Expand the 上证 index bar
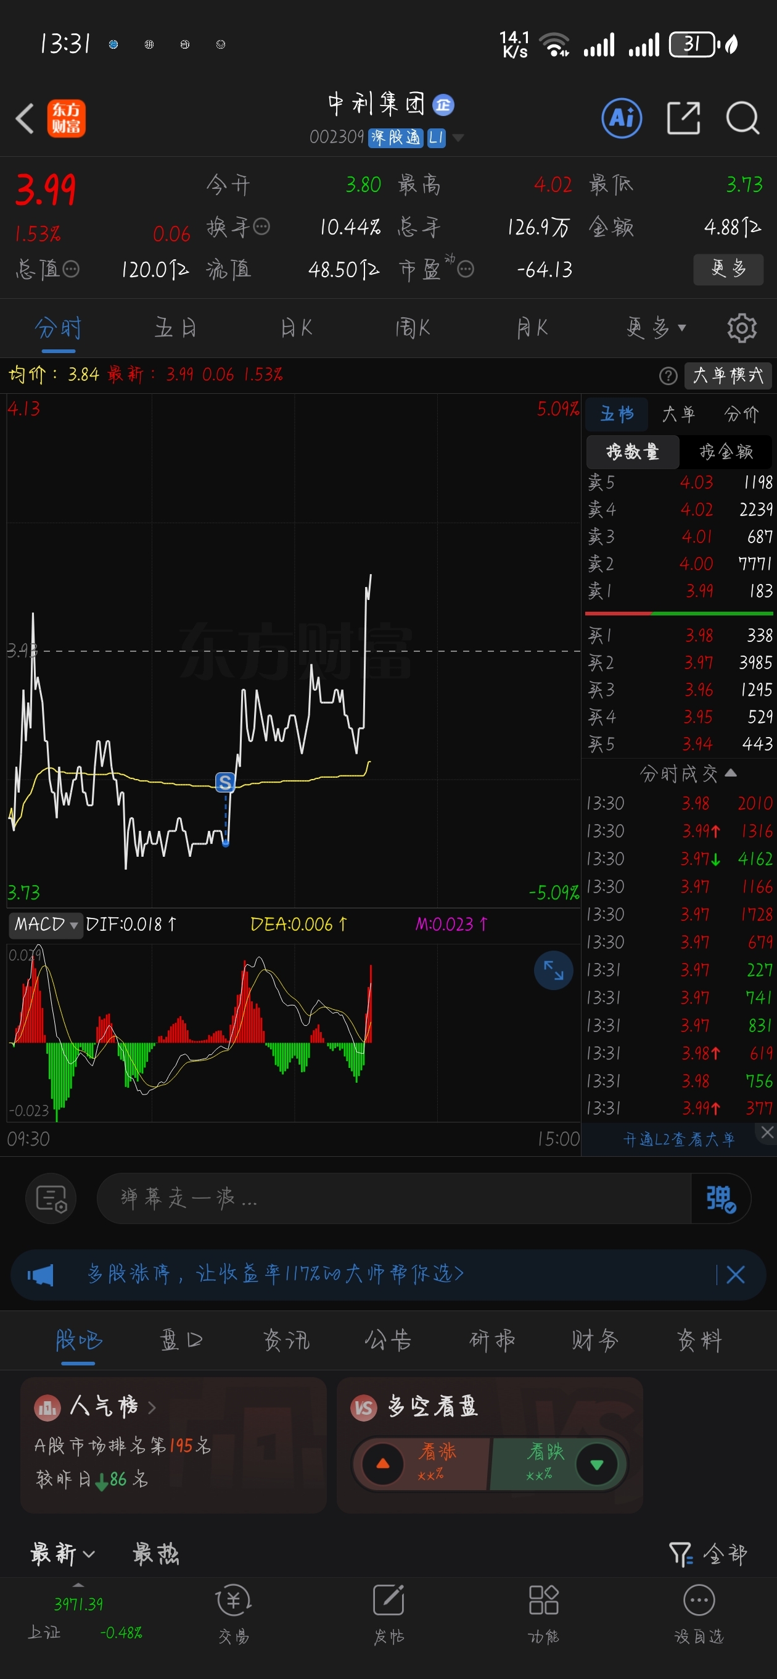This screenshot has height=1679, width=777. point(78,1585)
